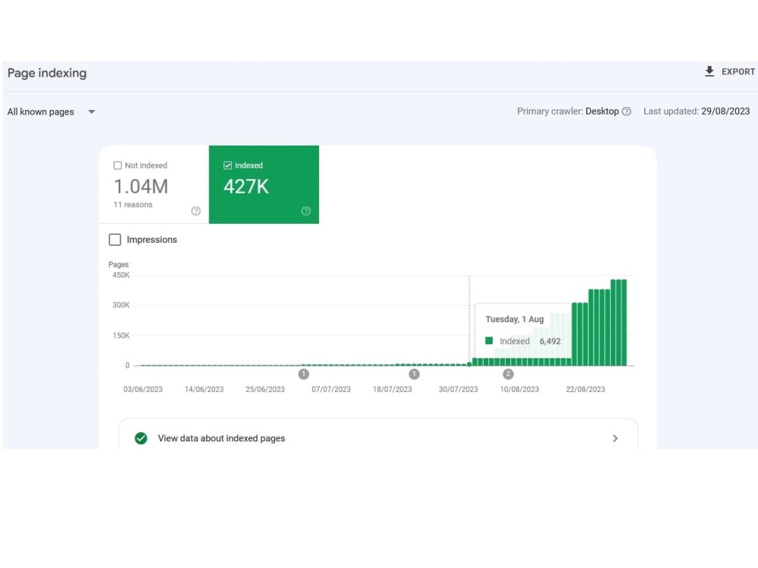Viewport: 758px width, 568px height.
Task: Open help icon in Not indexed card
Action: point(196,211)
